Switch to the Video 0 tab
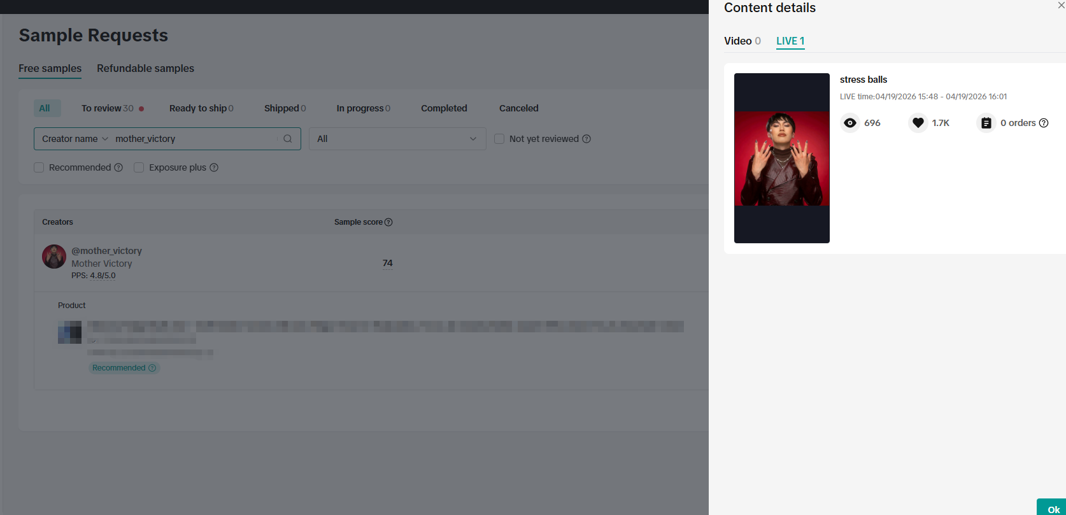The height and width of the screenshot is (515, 1066). point(743,41)
